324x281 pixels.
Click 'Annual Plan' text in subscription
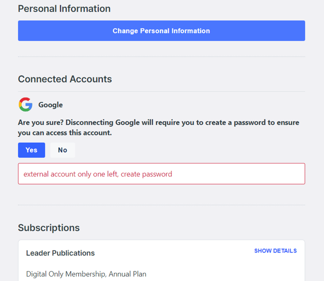tap(128, 274)
